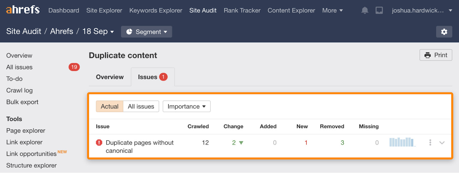The image size is (459, 173).
Task: Open Structure explorer tool
Action: tap(32, 165)
